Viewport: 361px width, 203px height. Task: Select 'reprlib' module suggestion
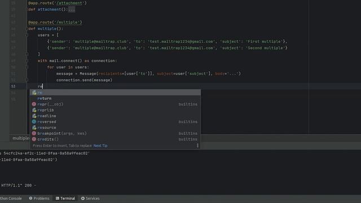[x=115, y=110]
